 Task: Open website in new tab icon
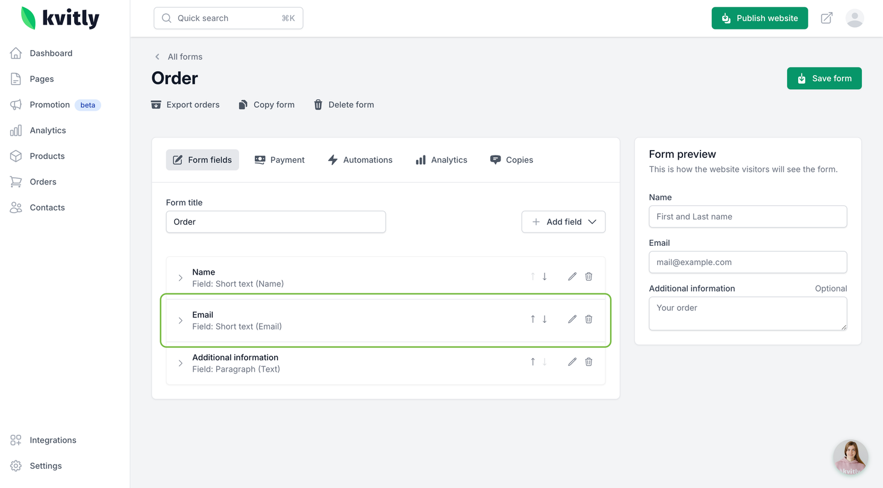[827, 18]
